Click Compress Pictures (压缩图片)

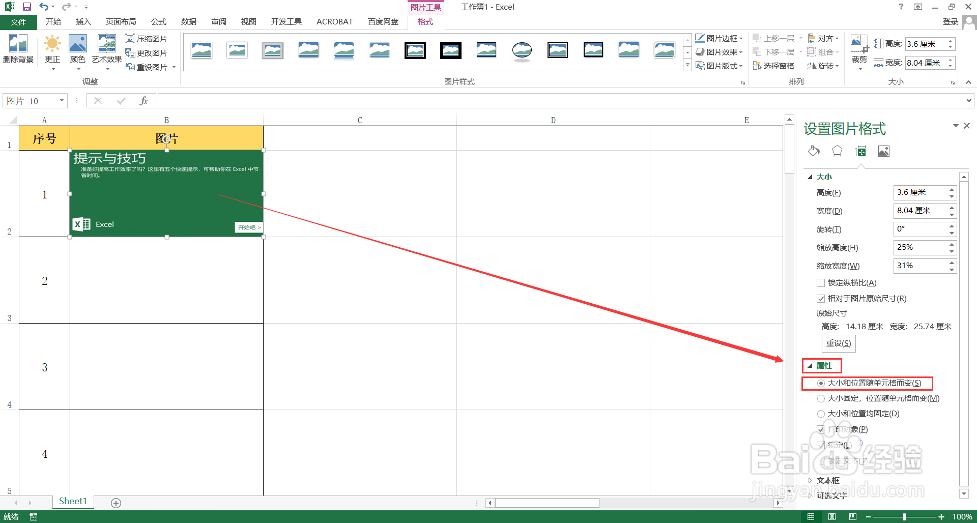(x=147, y=39)
